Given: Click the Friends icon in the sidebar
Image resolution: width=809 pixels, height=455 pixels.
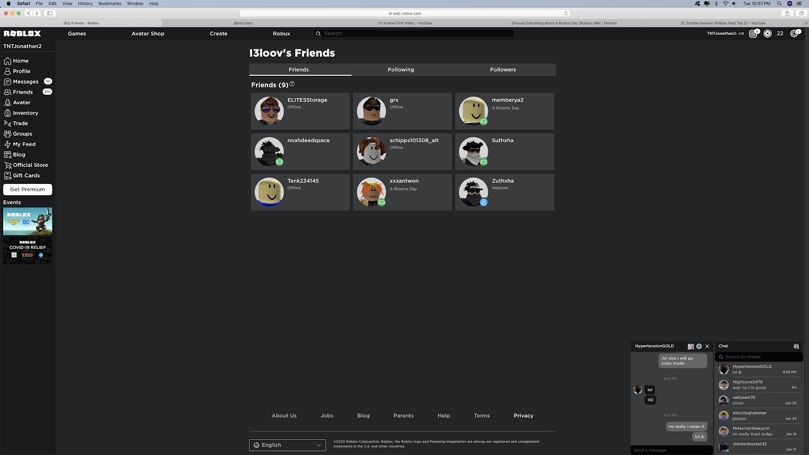Looking at the screenshot, I should click(8, 92).
